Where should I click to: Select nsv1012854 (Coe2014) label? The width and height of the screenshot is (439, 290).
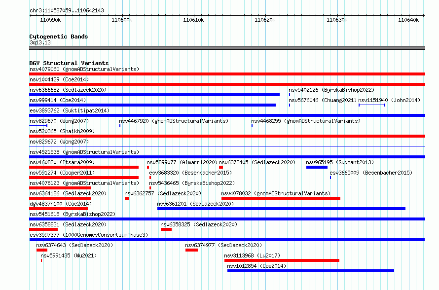coord(256,266)
